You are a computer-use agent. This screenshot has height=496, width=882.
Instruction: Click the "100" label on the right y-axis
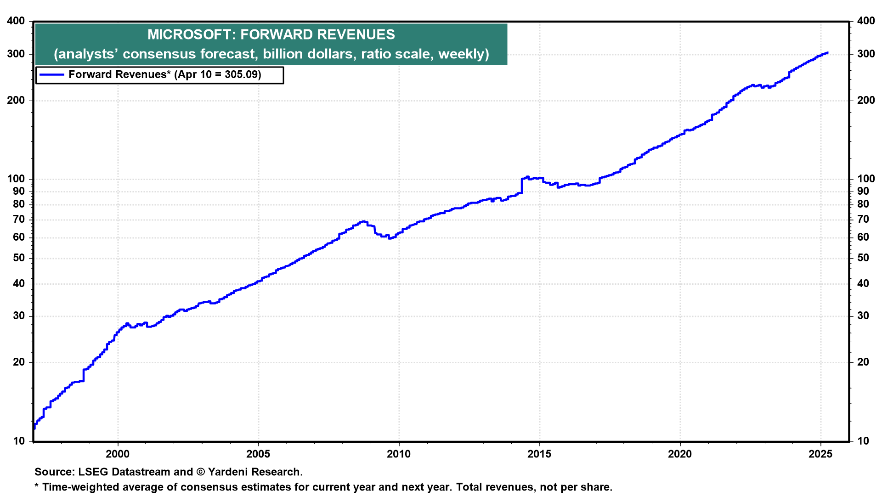tap(866, 179)
